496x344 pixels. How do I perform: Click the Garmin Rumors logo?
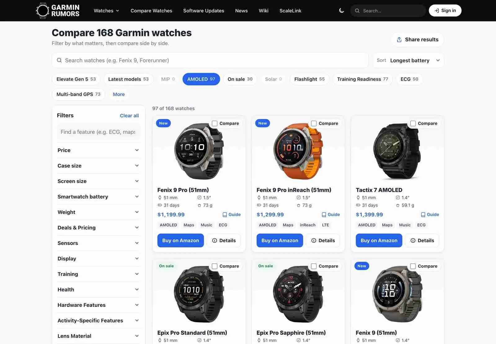coord(58,11)
